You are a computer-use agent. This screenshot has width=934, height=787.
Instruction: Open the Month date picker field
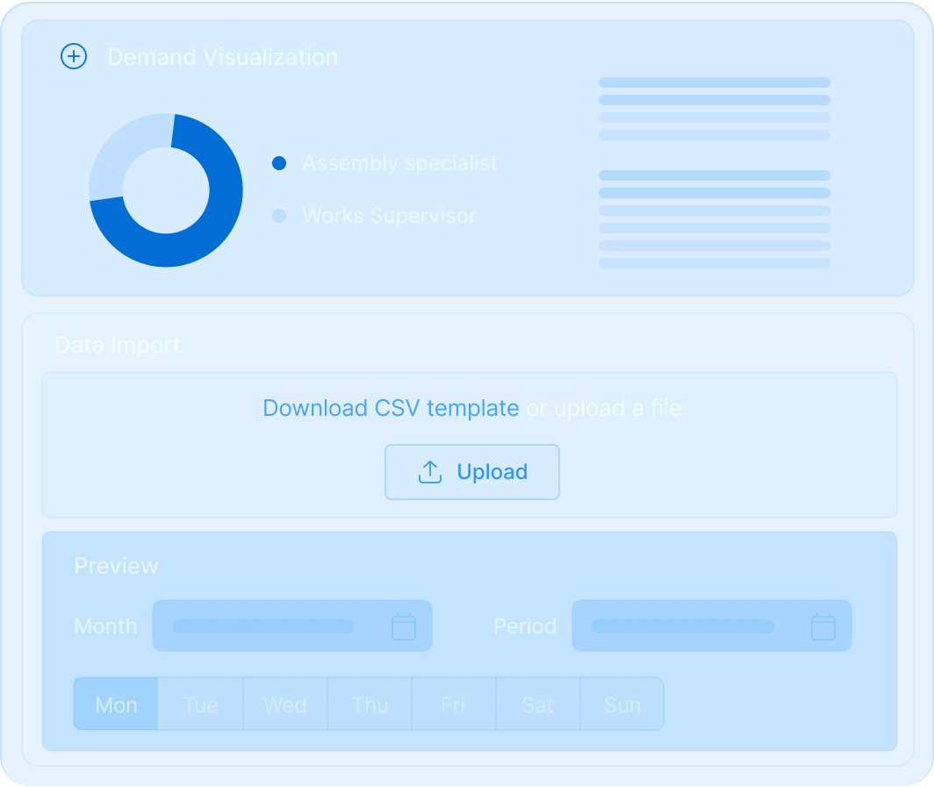coord(291,626)
